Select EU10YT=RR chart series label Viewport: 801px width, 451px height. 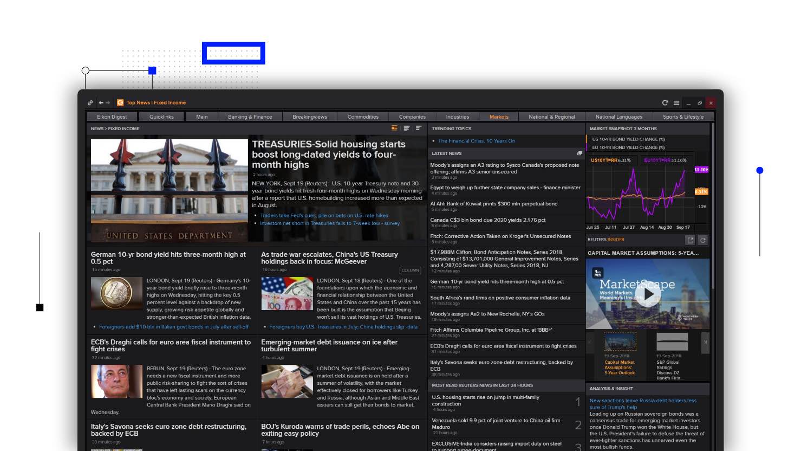click(665, 160)
